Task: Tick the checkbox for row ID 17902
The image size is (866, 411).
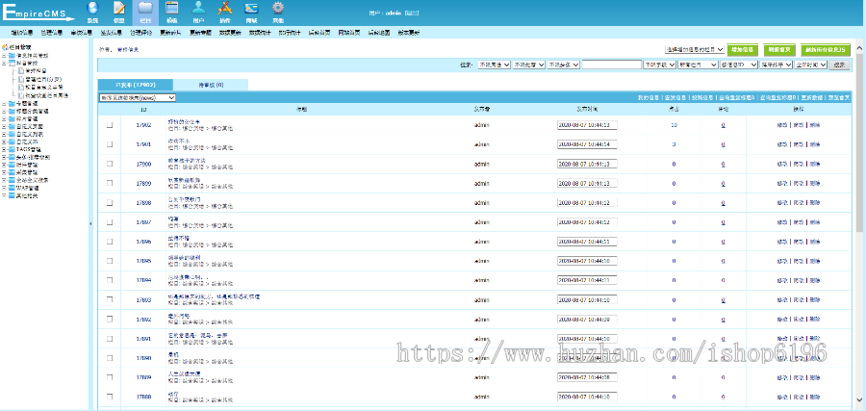Action: click(x=110, y=125)
